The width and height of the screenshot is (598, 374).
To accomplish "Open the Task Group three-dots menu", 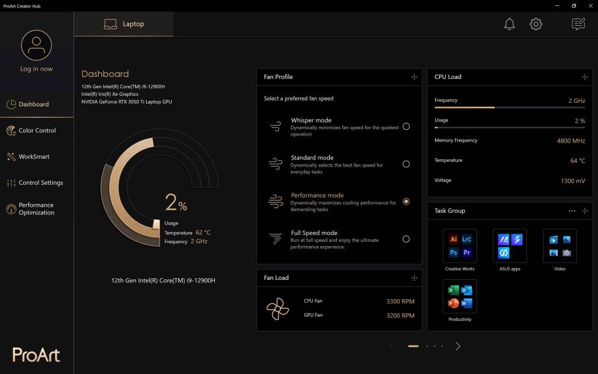I will (x=572, y=210).
